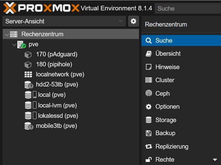Image resolution: width=221 pixels, height=165 pixels.
Task: Click the Ceph logo icon
Action: pos(149,93)
